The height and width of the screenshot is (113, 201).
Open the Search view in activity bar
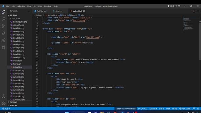[3, 19]
